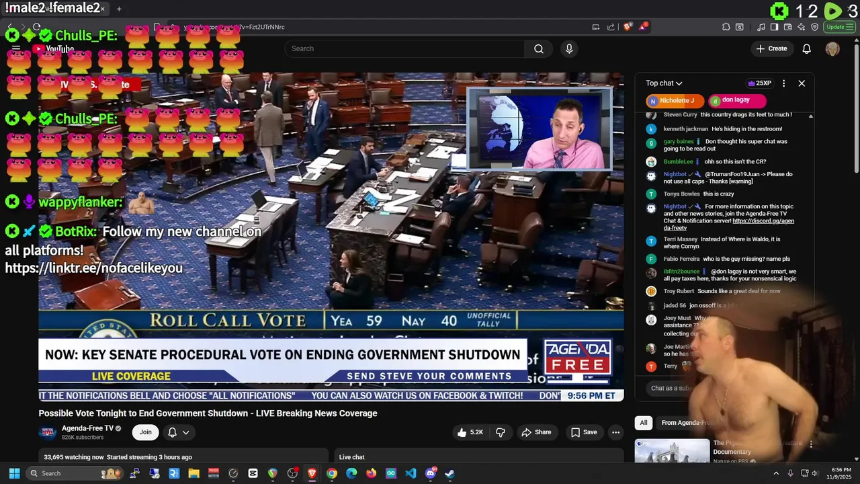Click in the YouTube search field
This screenshot has width=860, height=484.
404,48
